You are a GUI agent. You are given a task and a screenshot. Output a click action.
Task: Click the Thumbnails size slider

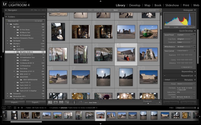tap(148, 103)
